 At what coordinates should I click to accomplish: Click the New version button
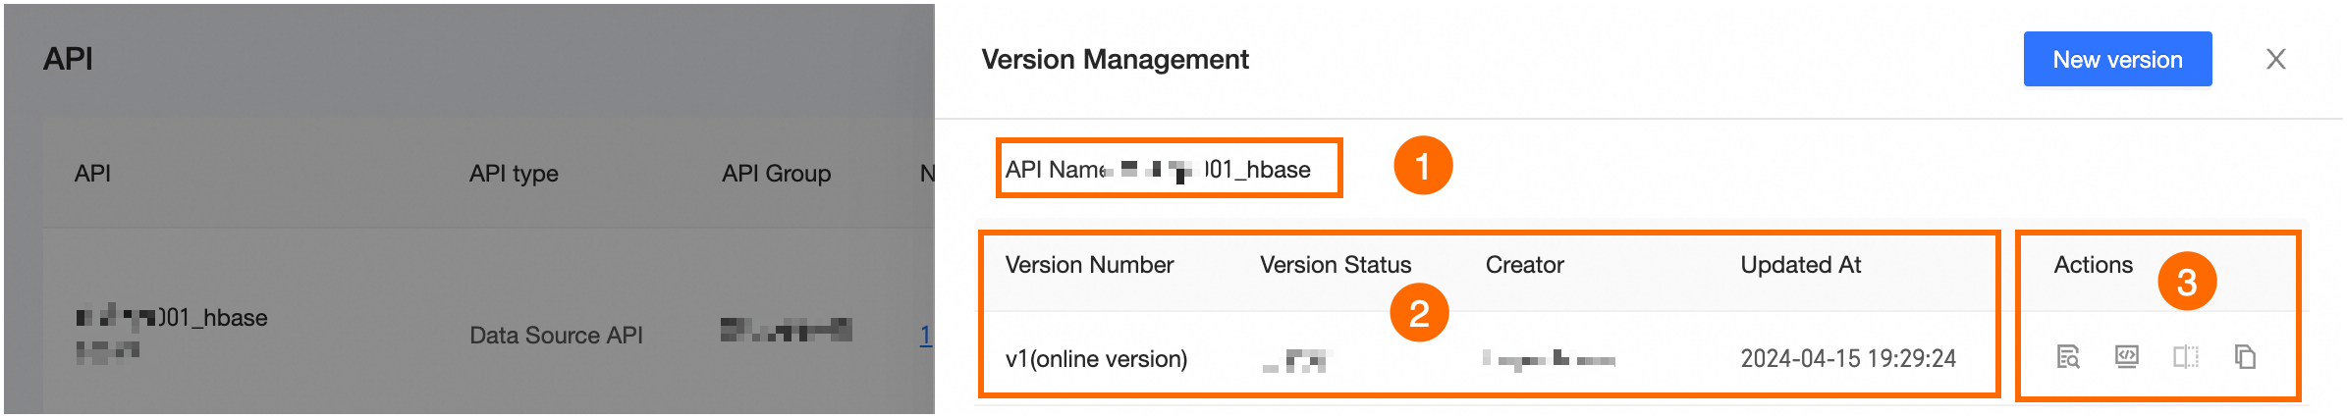click(x=2116, y=60)
